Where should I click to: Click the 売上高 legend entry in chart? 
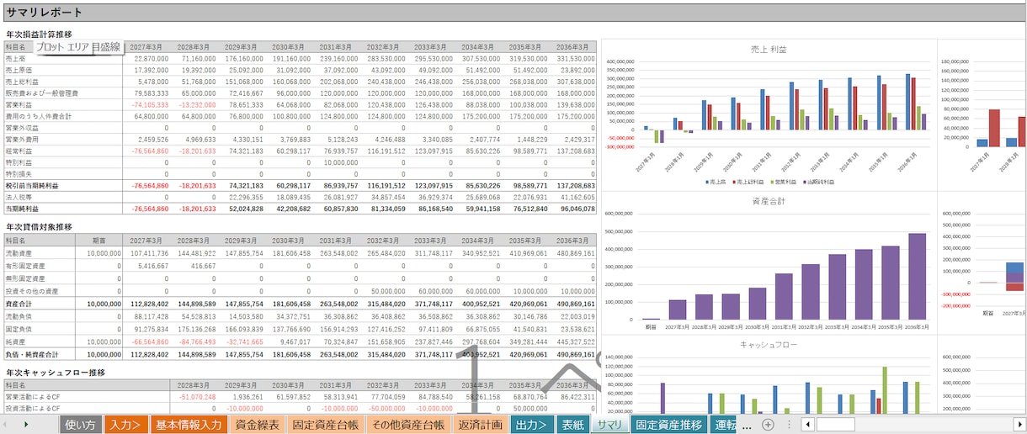click(x=716, y=182)
